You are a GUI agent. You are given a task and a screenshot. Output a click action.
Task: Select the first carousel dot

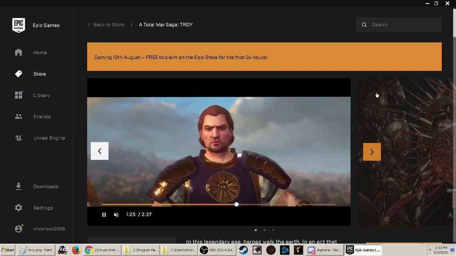(x=256, y=230)
